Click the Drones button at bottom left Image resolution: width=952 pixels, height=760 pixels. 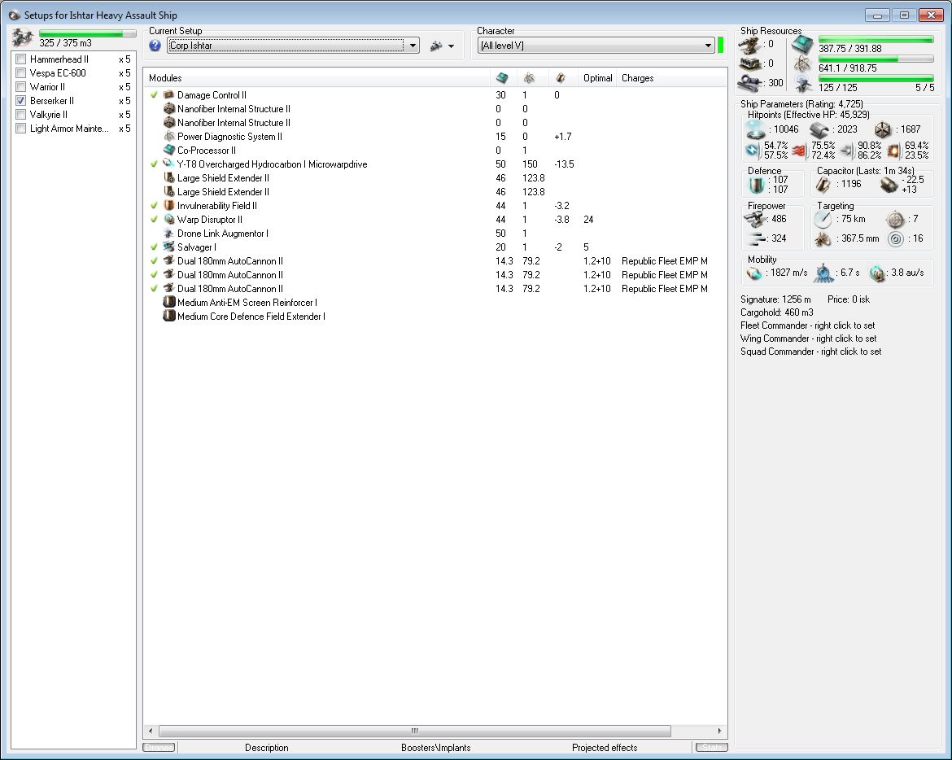158,748
